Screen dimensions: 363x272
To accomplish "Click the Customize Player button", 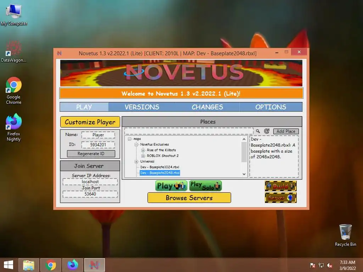I will pos(90,122).
